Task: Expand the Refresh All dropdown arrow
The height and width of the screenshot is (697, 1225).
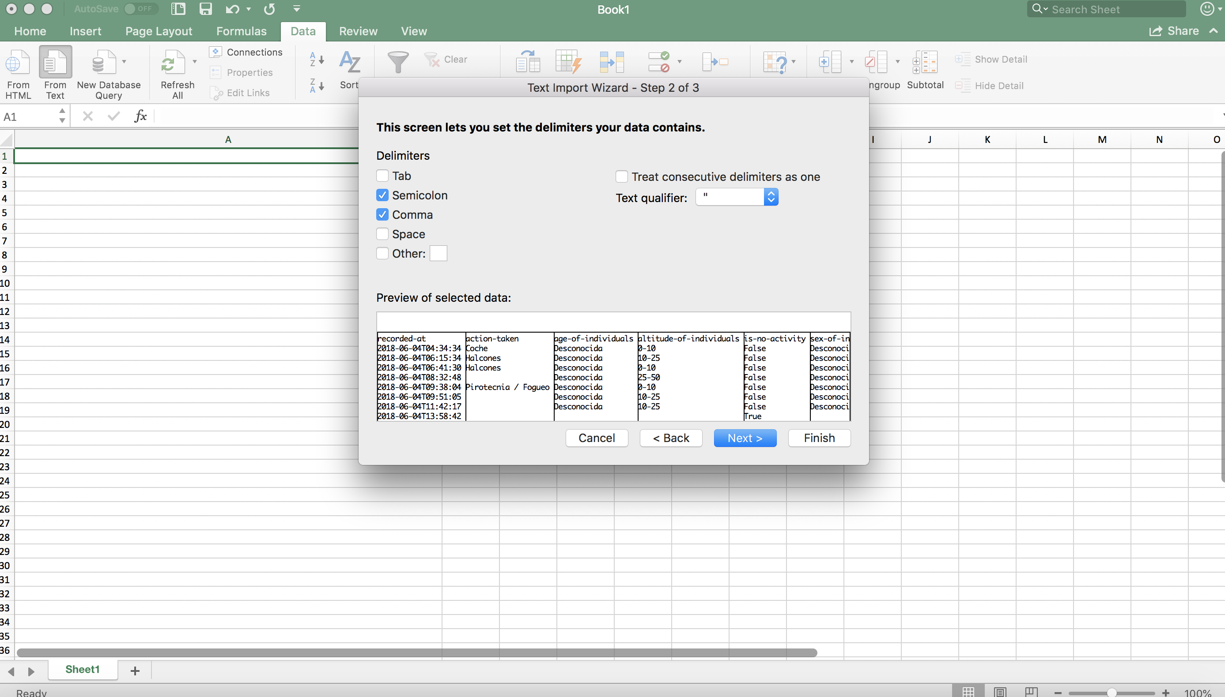Action: point(194,62)
